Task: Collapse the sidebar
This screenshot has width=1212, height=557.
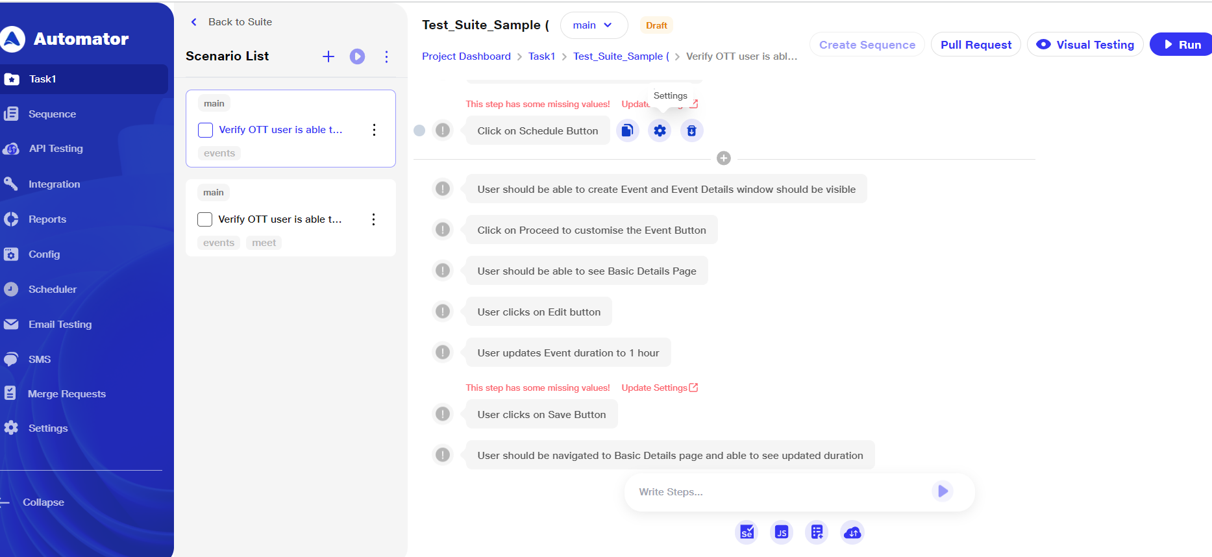Action: click(x=43, y=502)
